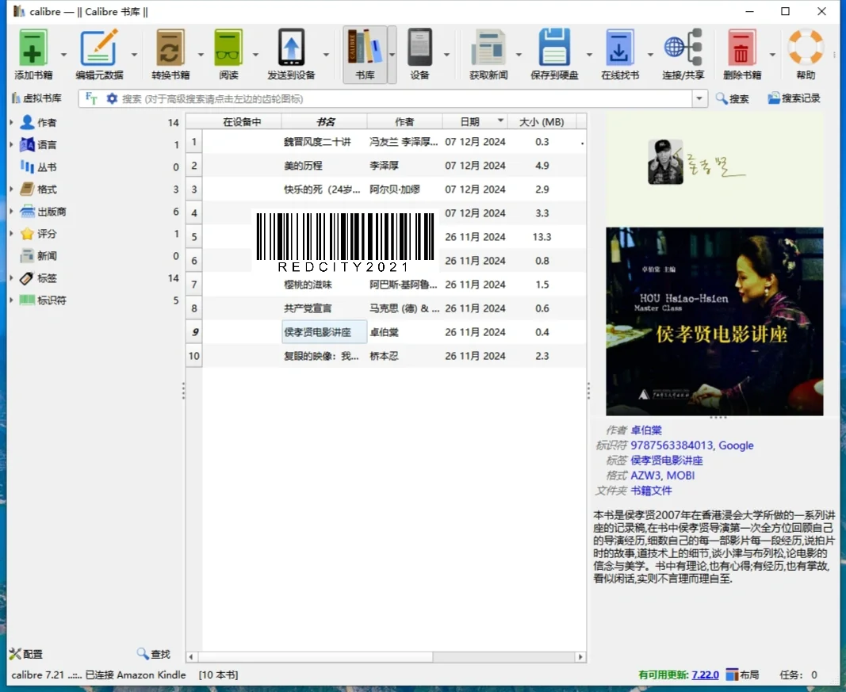Open the identifier link 9787563384013
This screenshot has height=692, width=846.
point(672,445)
